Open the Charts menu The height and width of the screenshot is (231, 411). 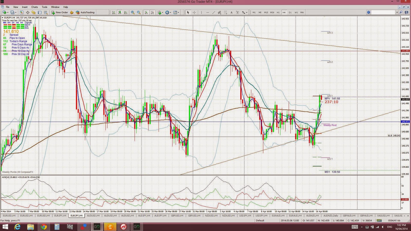point(34,7)
